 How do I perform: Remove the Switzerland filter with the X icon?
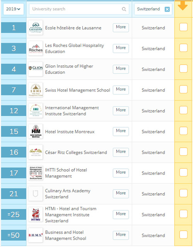pyautogui.click(x=167, y=9)
